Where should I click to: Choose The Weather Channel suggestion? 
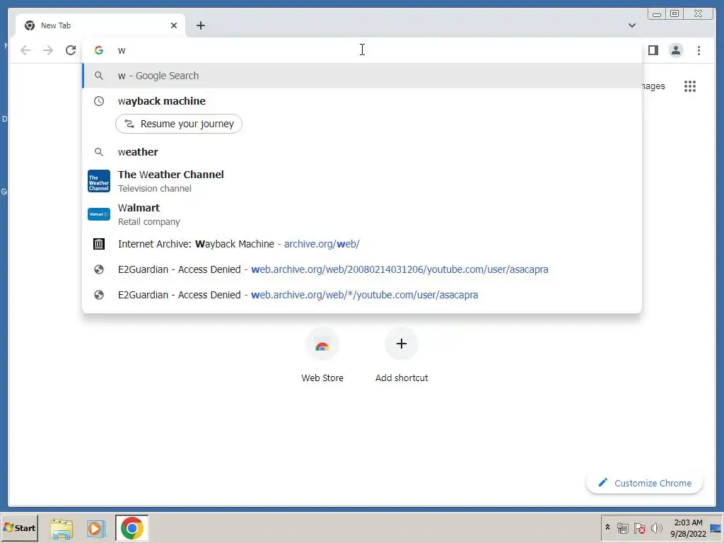(x=362, y=181)
